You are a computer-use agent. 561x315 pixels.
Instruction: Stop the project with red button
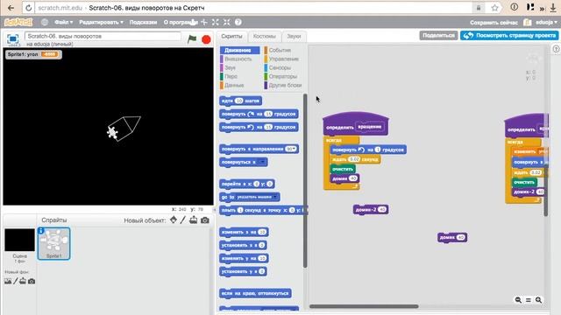click(206, 39)
